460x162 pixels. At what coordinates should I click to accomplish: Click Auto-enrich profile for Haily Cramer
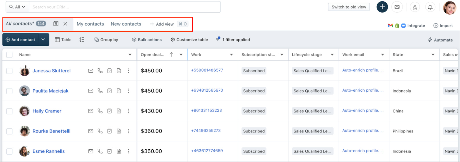pyautogui.click(x=363, y=110)
